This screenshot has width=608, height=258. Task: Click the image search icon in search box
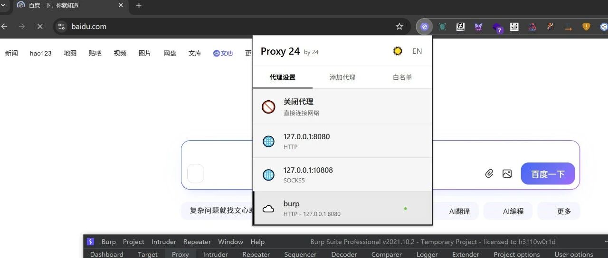(507, 174)
